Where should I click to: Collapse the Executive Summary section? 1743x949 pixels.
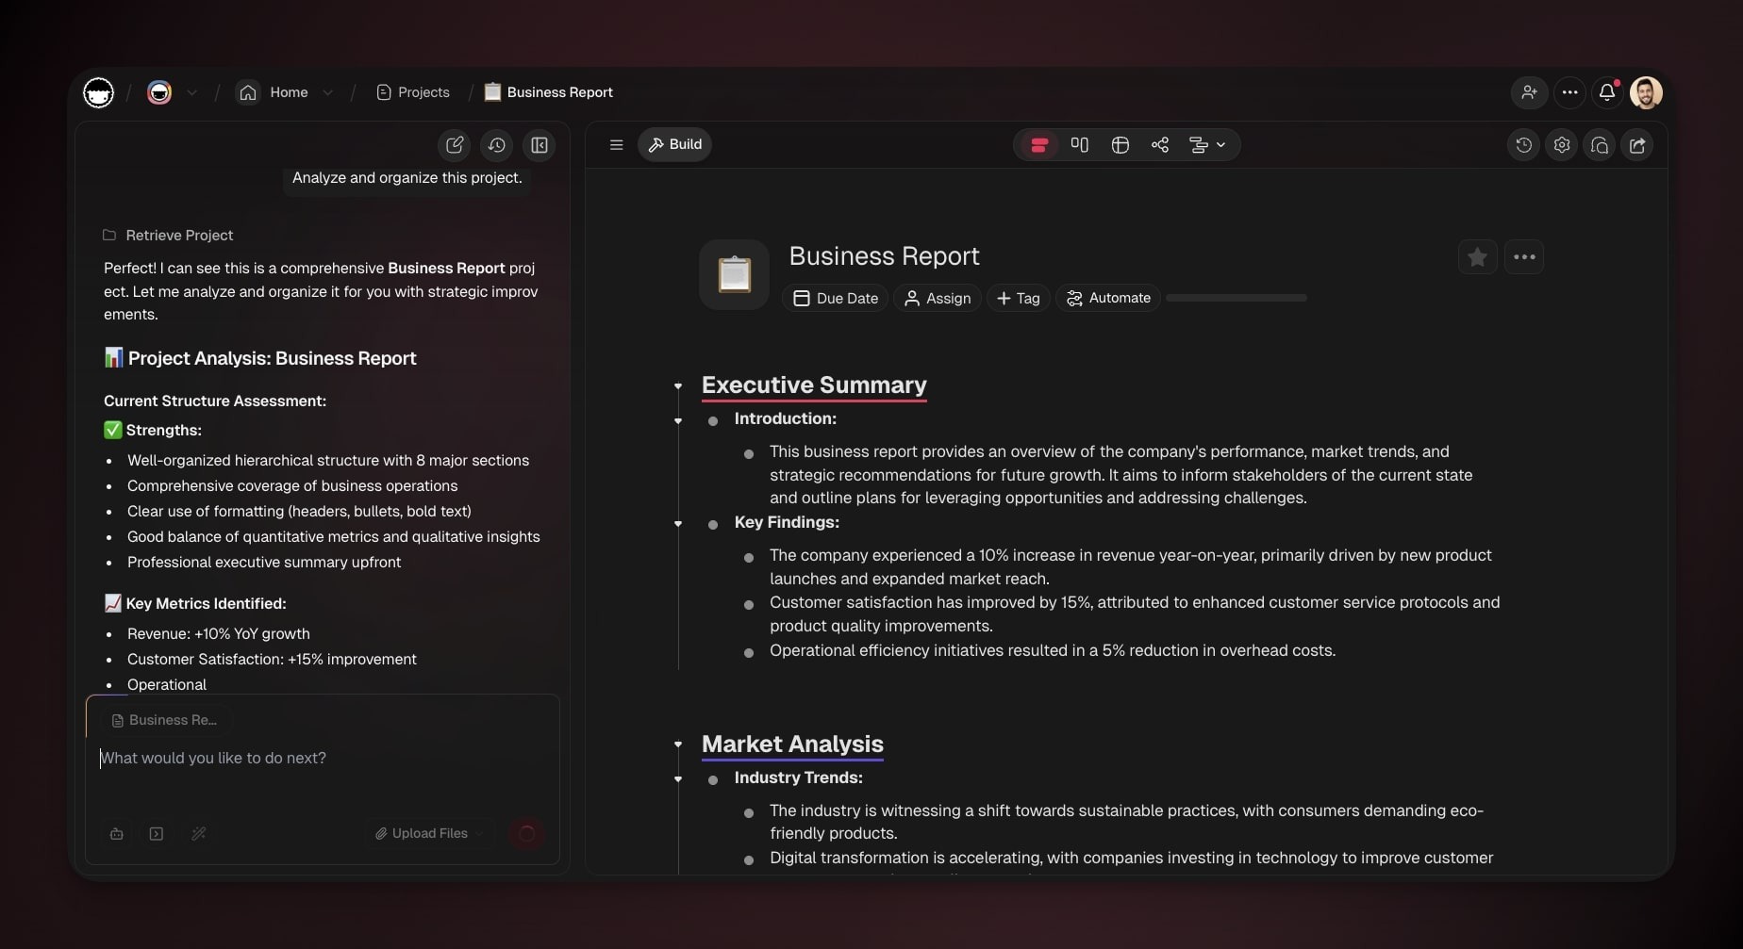[x=678, y=386]
